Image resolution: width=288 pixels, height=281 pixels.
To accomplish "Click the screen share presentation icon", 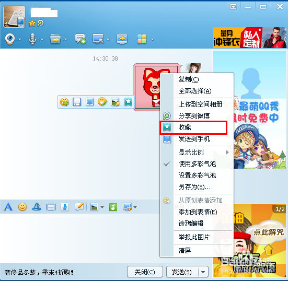I will tap(122, 39).
